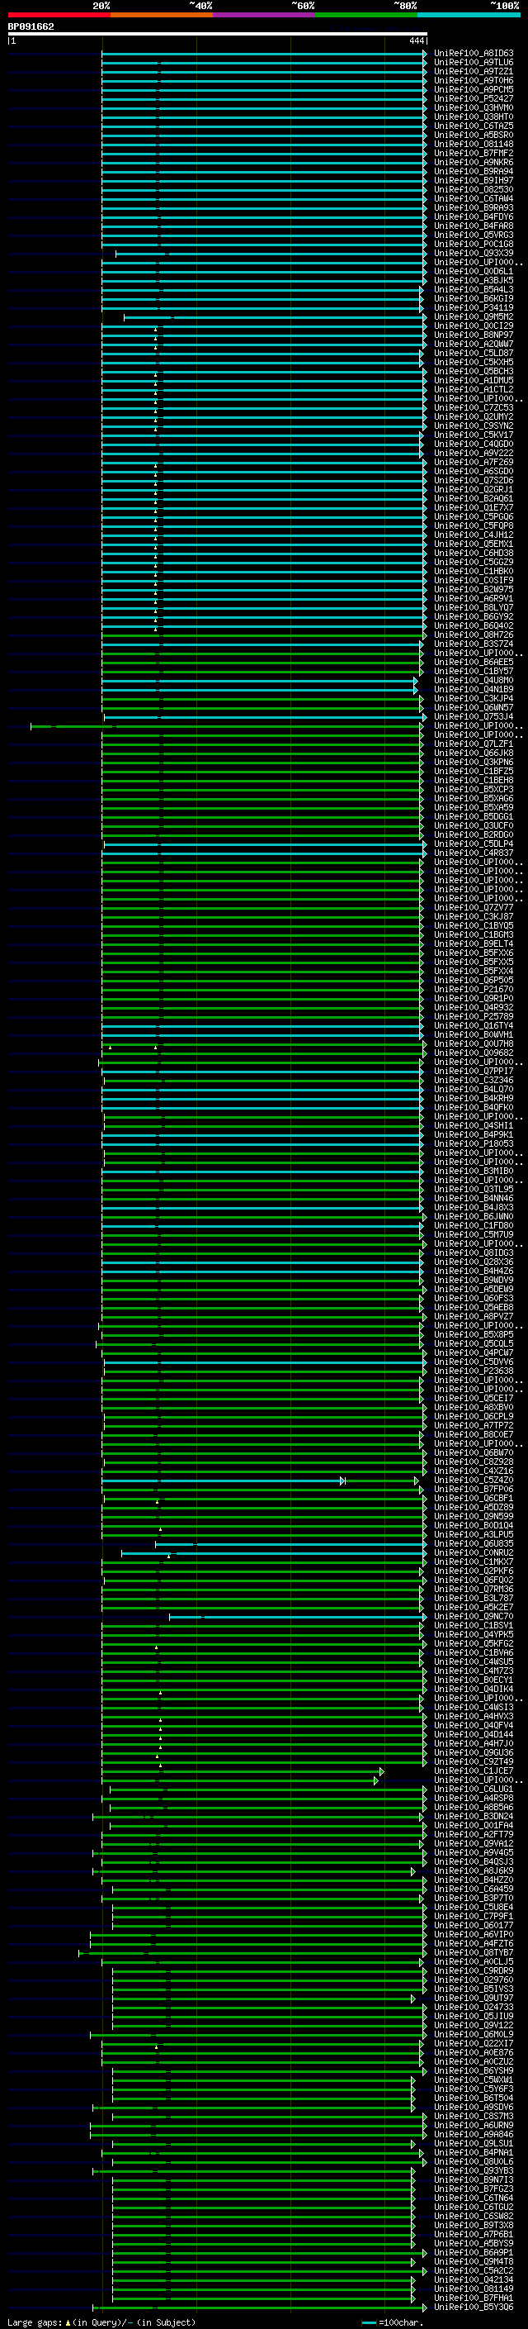Open hit UniRef100_Q3HVM0
This screenshot has height=2329, width=528.
click(x=474, y=107)
